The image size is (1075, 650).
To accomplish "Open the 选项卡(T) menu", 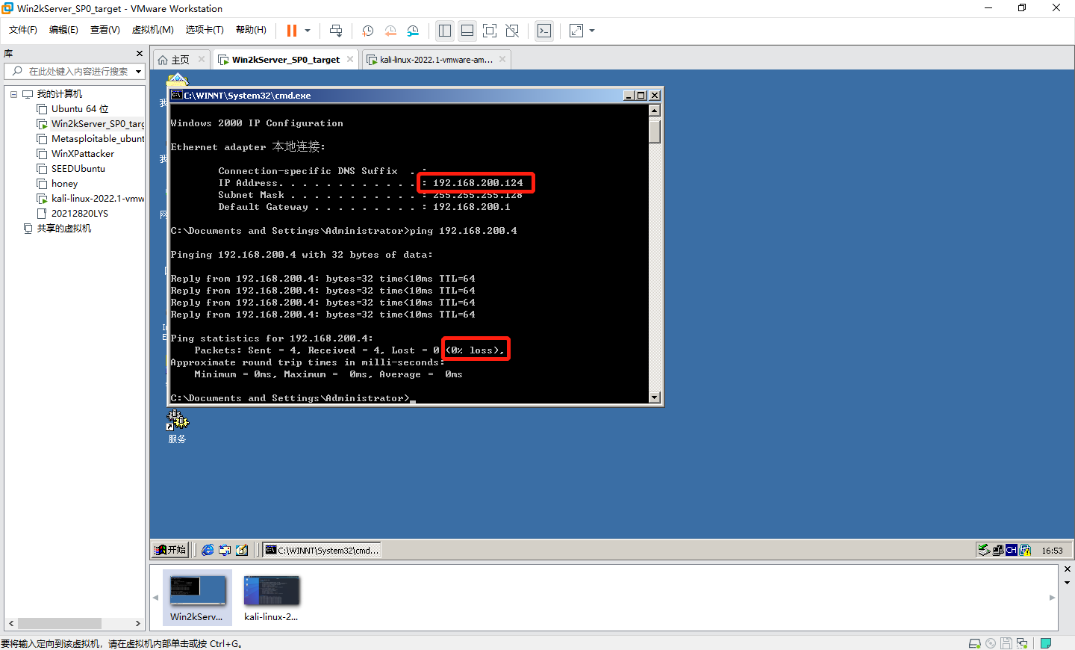I will (205, 30).
